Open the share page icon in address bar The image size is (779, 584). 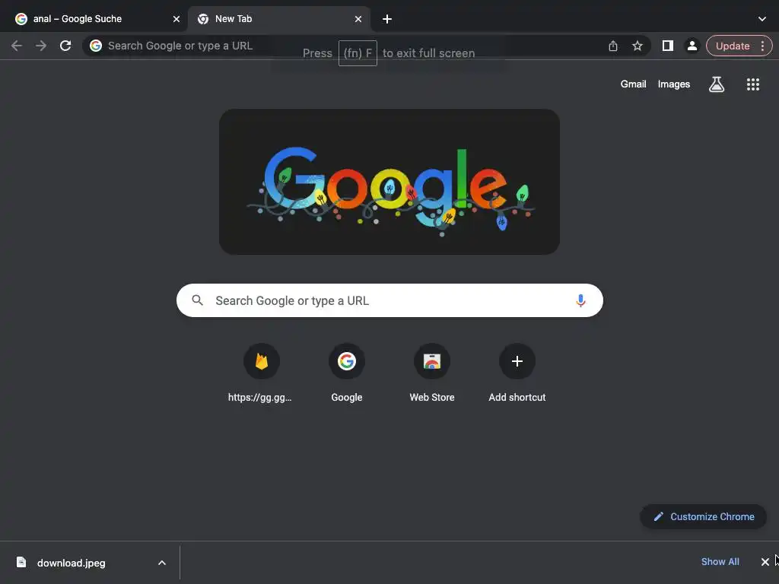[x=613, y=46]
